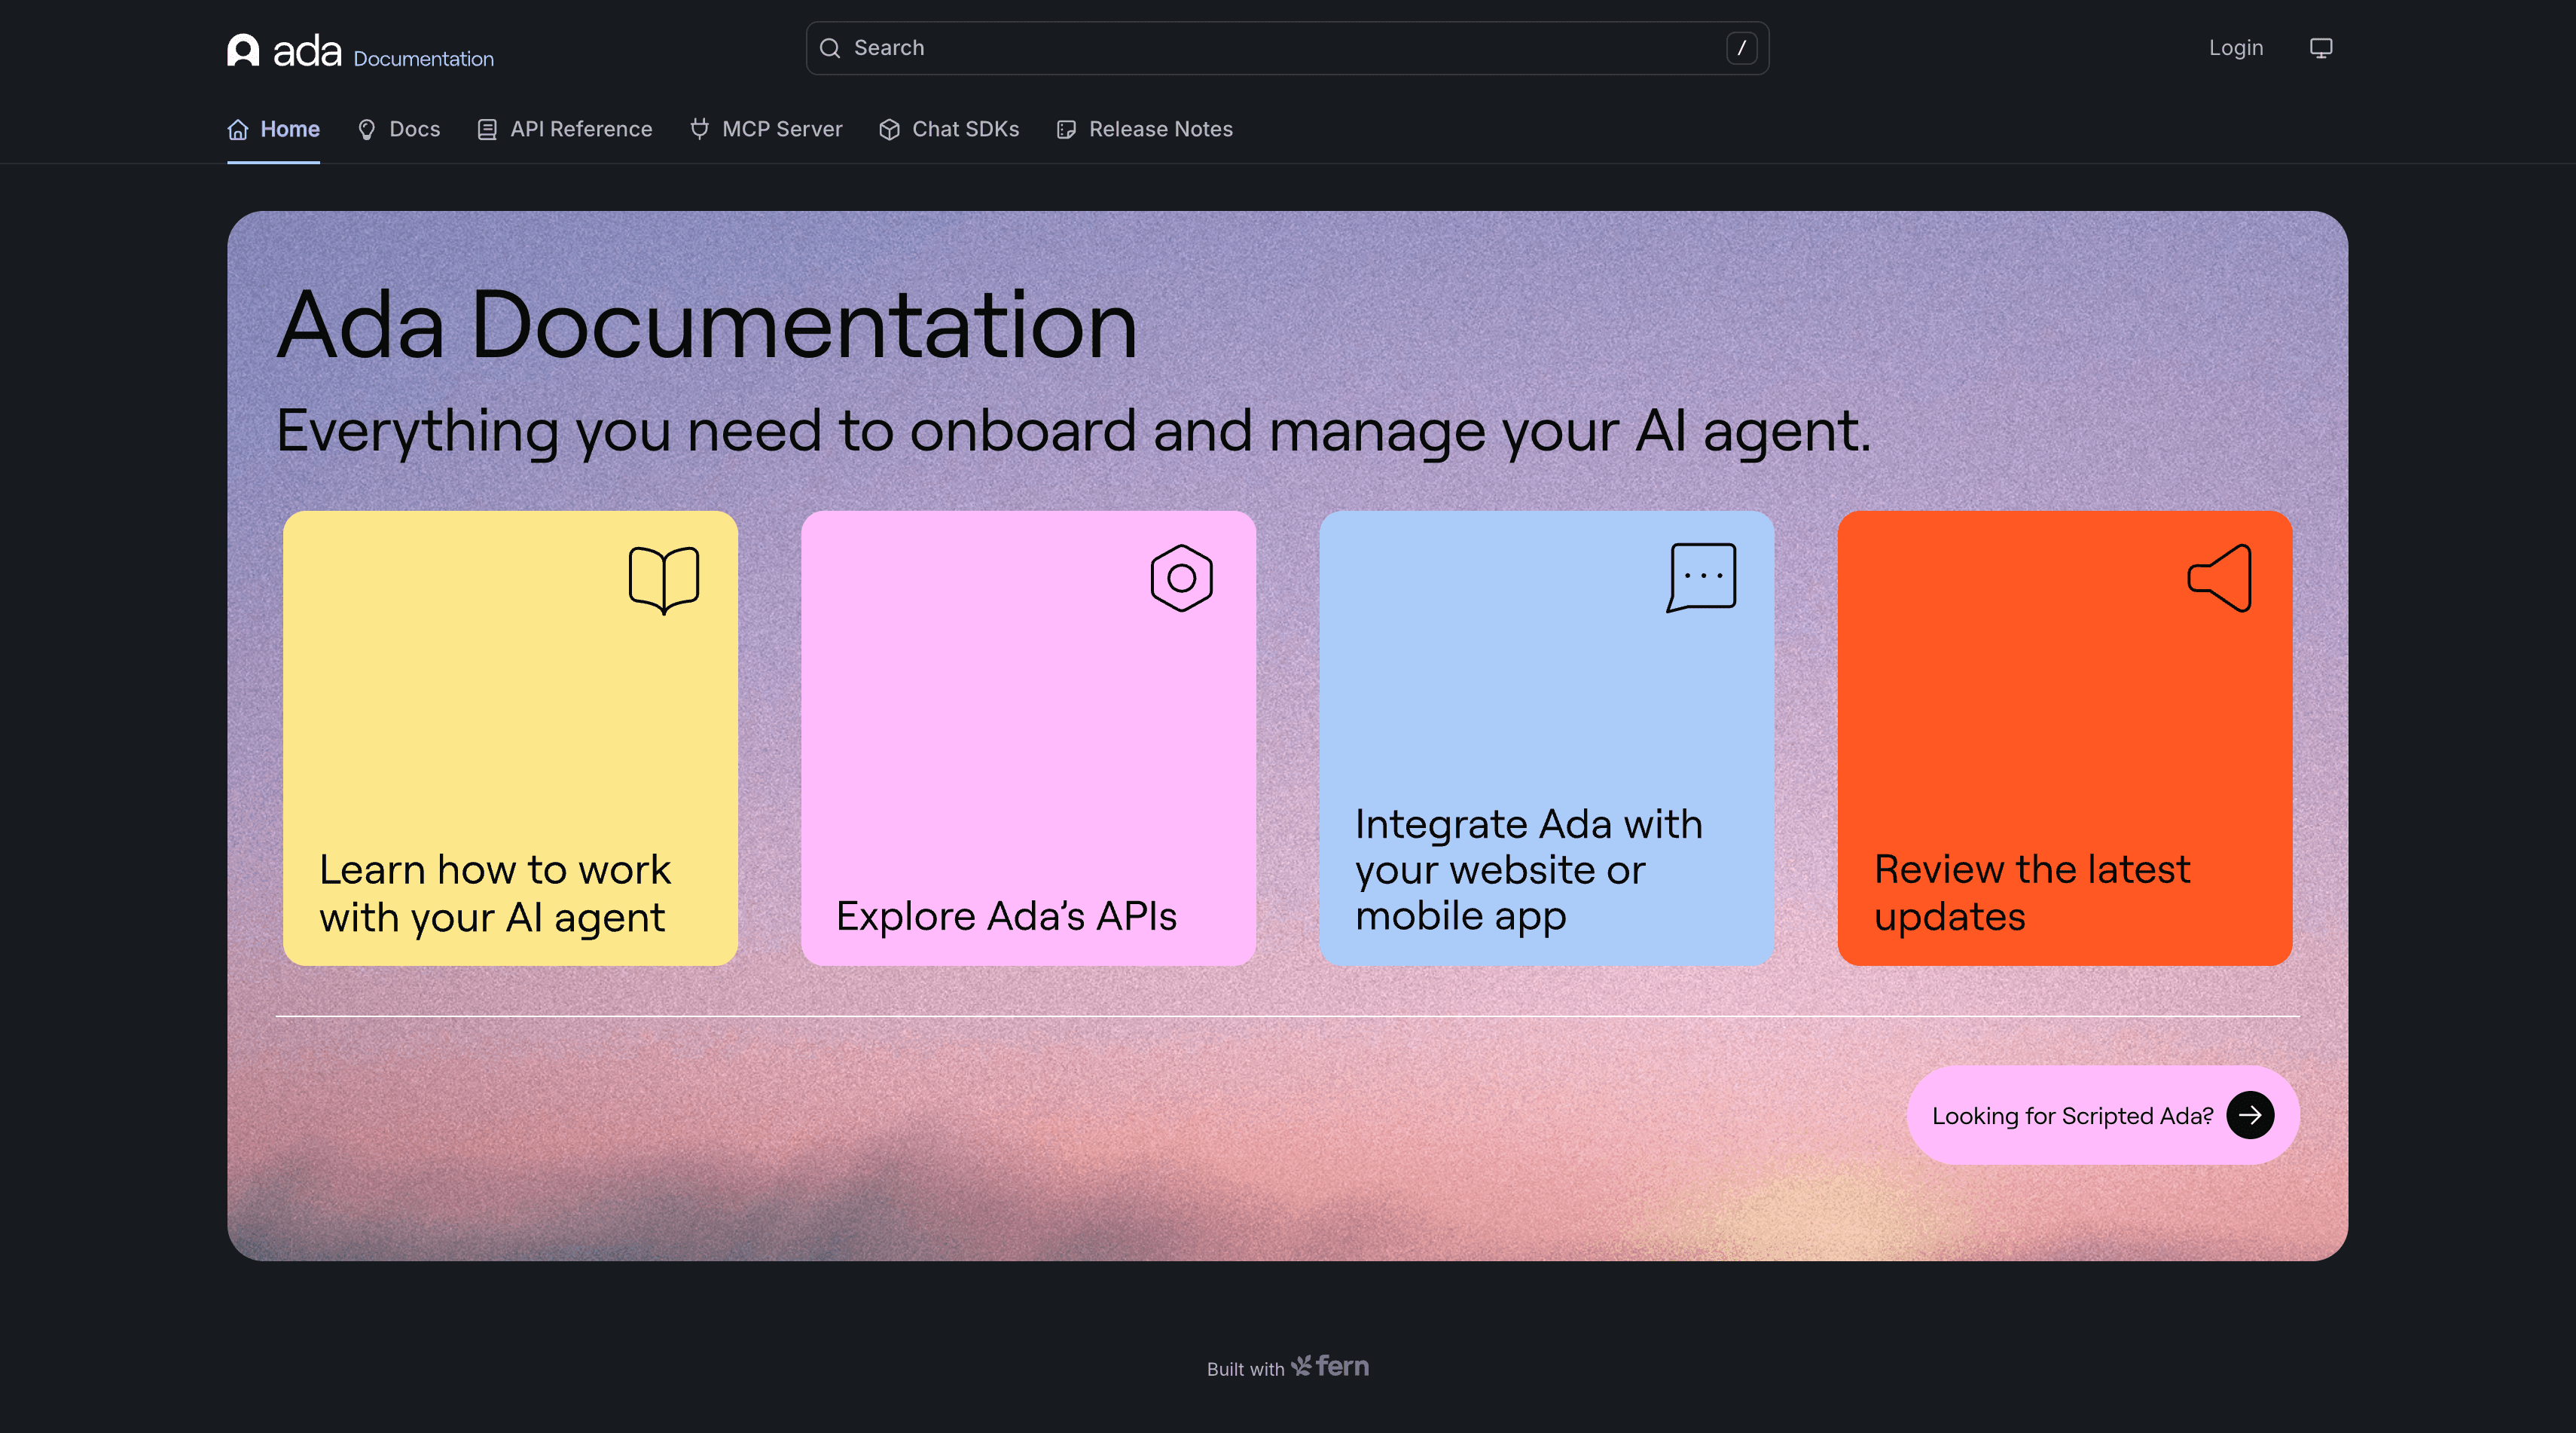Click the 'Ada Documentation' heading
The image size is (2576, 1433).
tap(707, 325)
